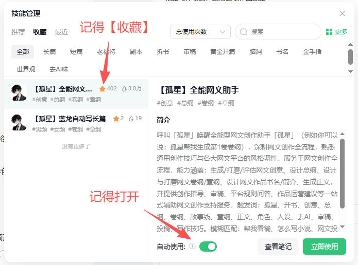Switch to the 推荐 tab
This screenshot has height=265, width=358.
point(18,32)
